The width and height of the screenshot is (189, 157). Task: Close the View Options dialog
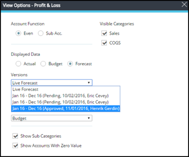(184, 5)
